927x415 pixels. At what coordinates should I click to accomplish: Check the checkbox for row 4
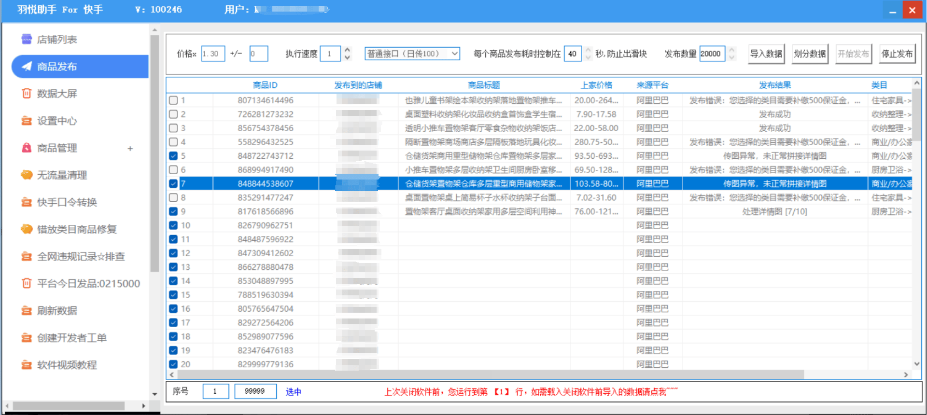pyautogui.click(x=173, y=142)
